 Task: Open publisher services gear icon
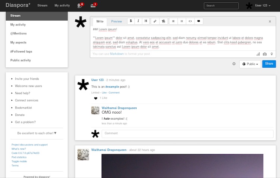[x=234, y=64]
